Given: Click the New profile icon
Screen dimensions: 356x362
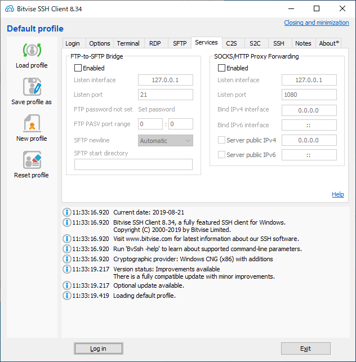Looking at the screenshot, I should [32, 123].
